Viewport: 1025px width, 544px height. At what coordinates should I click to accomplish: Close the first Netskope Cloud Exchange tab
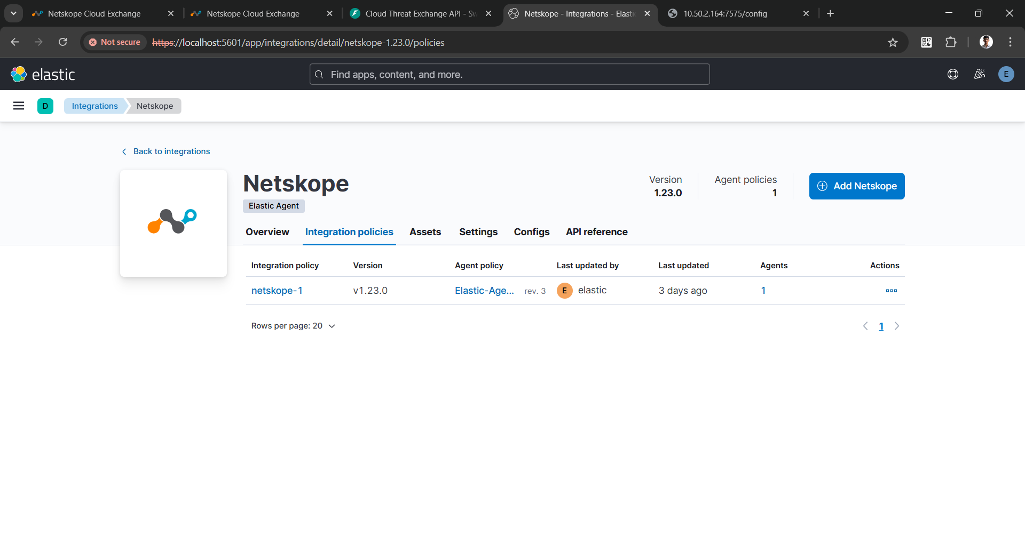point(171,13)
